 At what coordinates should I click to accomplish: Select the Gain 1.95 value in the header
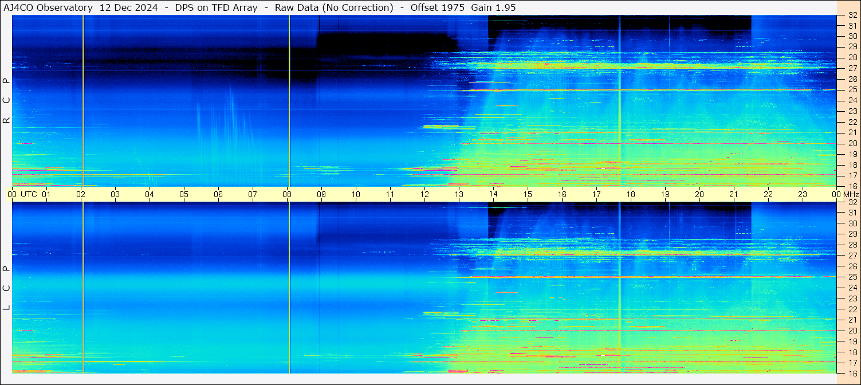tap(493, 7)
